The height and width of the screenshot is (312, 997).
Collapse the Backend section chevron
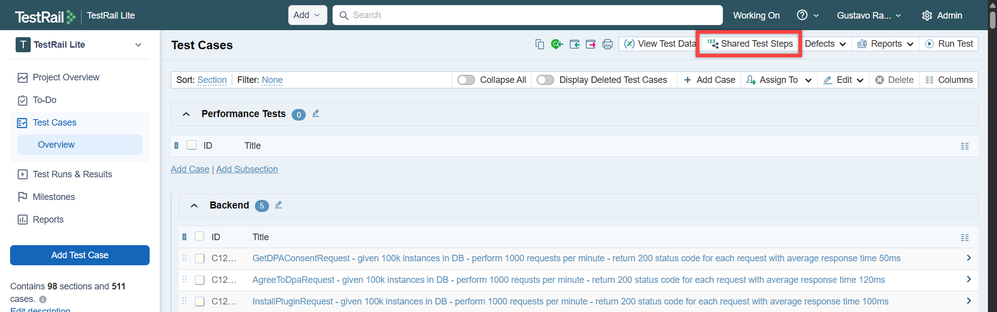(x=194, y=205)
